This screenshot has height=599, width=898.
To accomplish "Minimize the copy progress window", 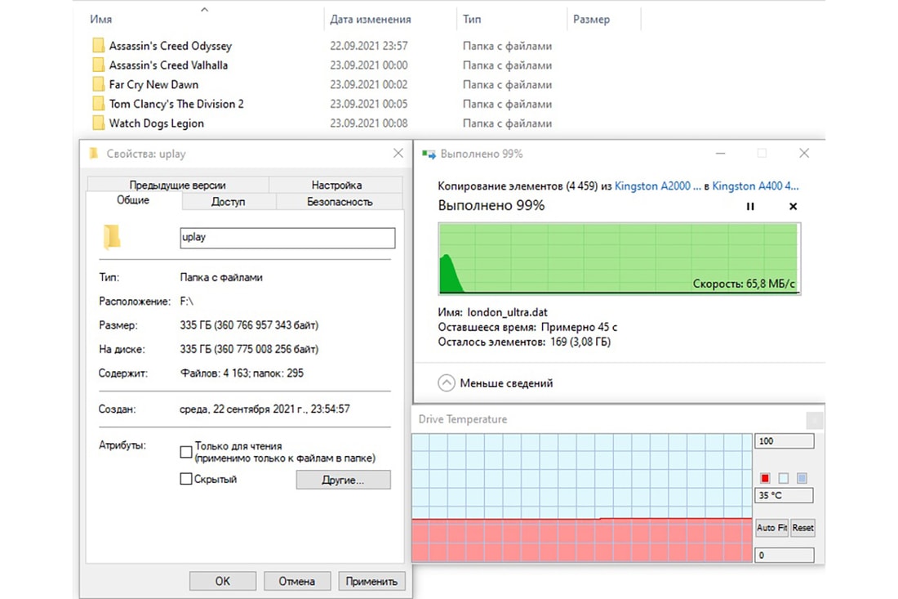I will [x=721, y=153].
